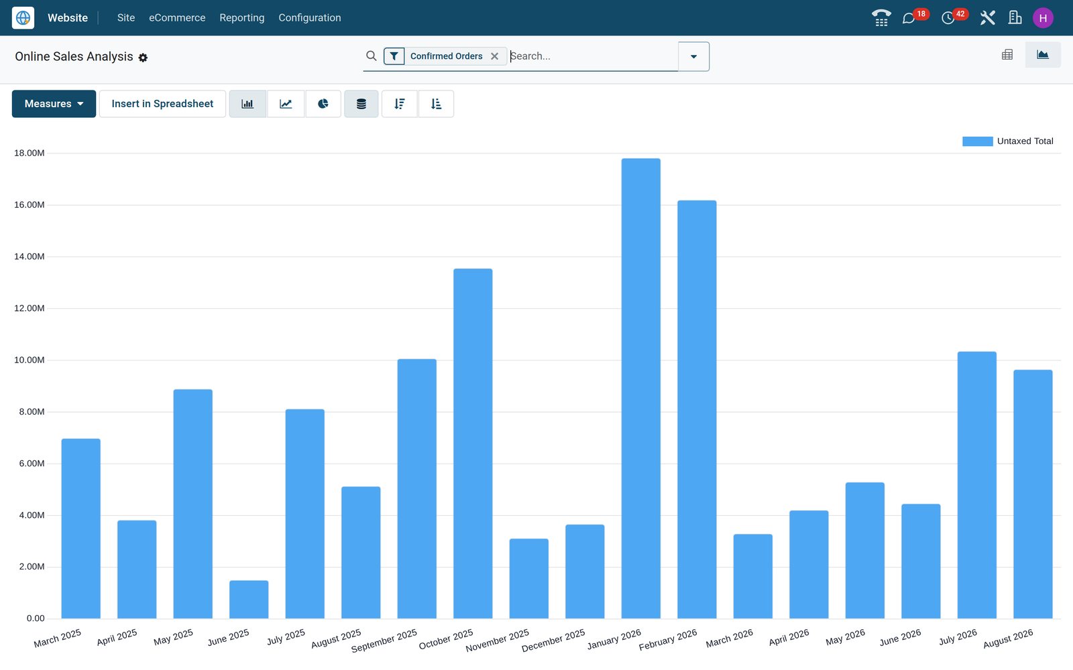The width and height of the screenshot is (1073, 670).
Task: Click the filter funnel icon in the search facet
Action: point(394,56)
